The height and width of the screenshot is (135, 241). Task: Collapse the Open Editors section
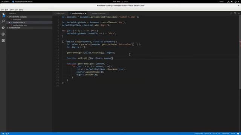(x=29, y=17)
